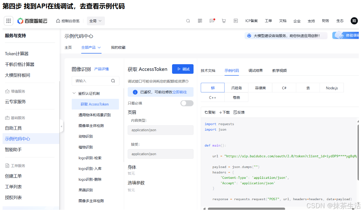Switch to 主页 tab

point(68,47)
